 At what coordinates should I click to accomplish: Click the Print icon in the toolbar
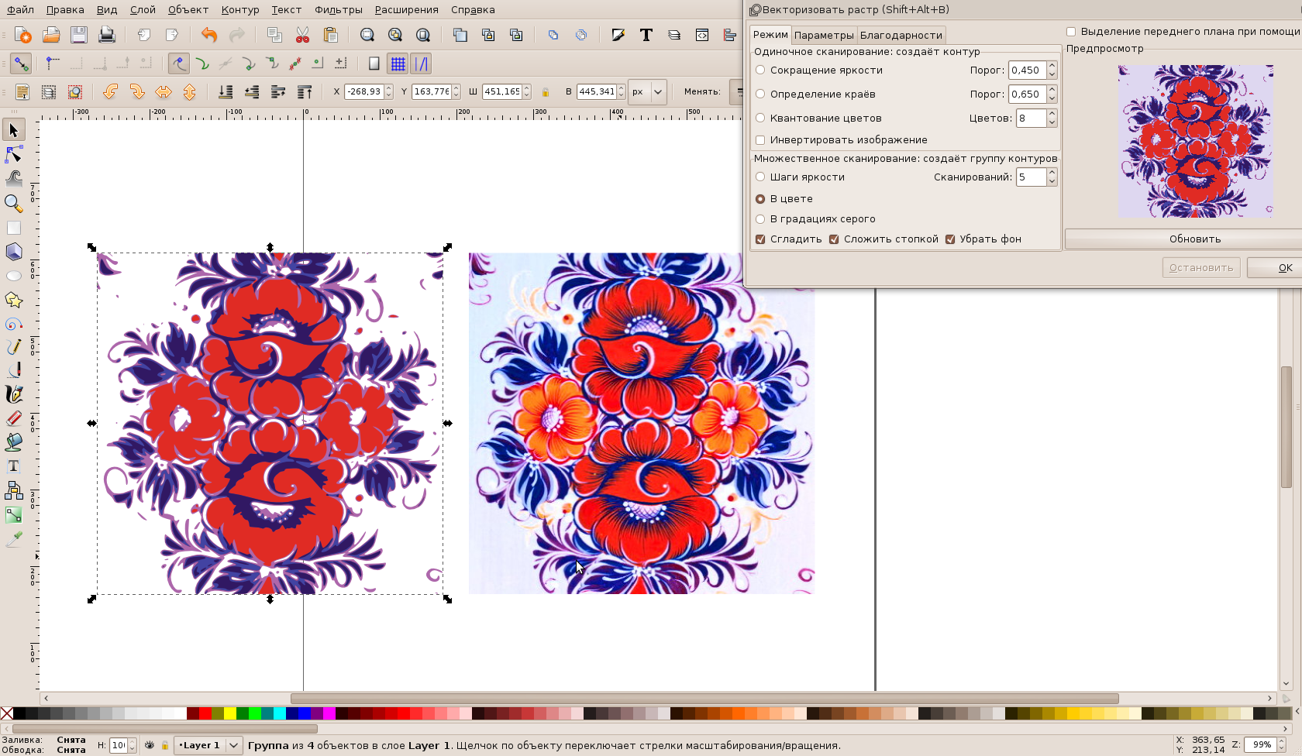[x=107, y=35]
